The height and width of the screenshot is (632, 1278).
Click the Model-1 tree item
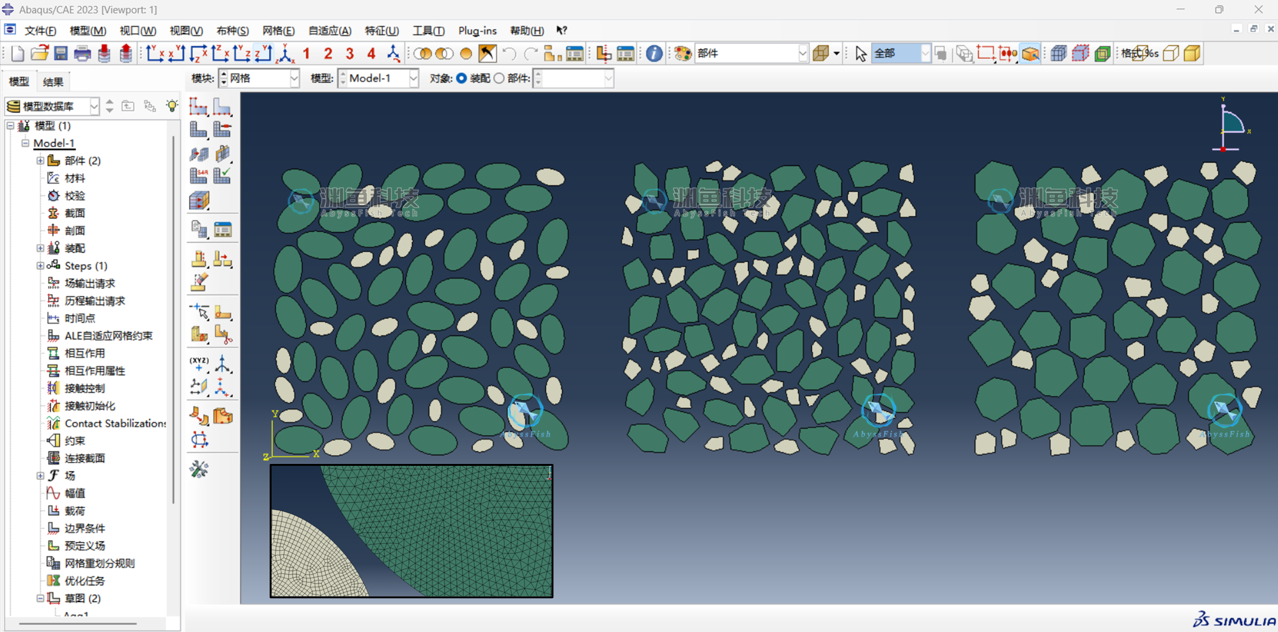tap(54, 143)
